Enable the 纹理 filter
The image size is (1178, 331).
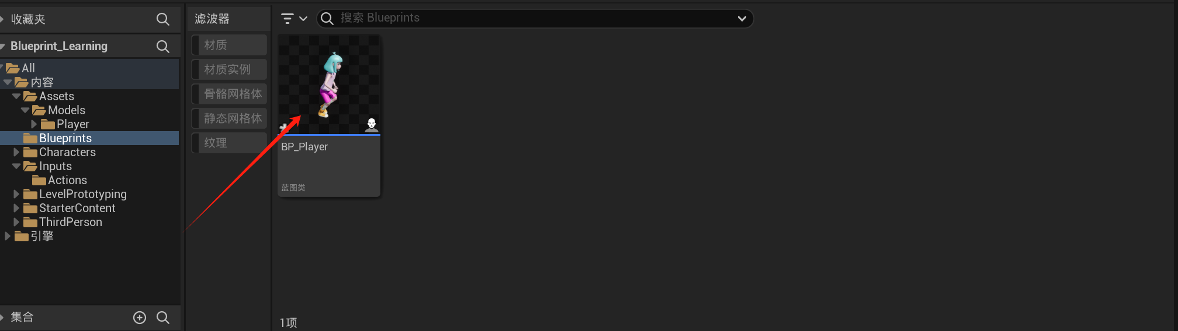[x=229, y=143]
